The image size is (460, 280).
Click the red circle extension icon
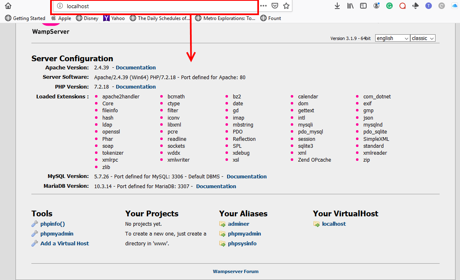402,6
